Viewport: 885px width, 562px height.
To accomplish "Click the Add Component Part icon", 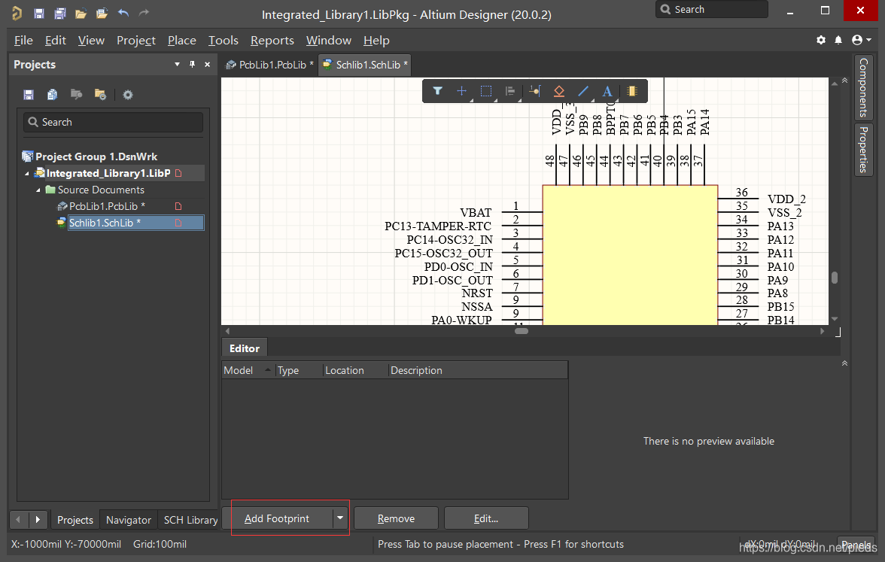I will tap(631, 91).
